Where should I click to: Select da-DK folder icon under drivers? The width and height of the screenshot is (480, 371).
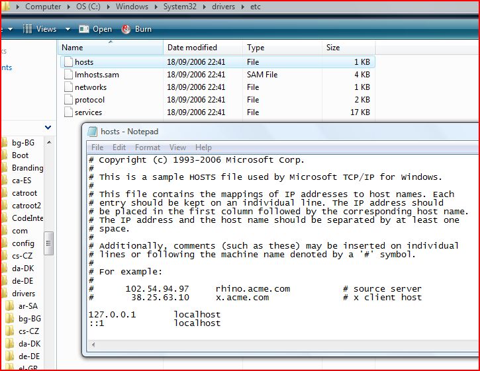[x=10, y=343]
